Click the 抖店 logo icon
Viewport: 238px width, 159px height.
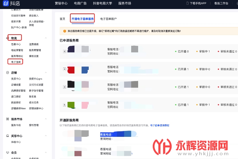(x=6, y=3)
